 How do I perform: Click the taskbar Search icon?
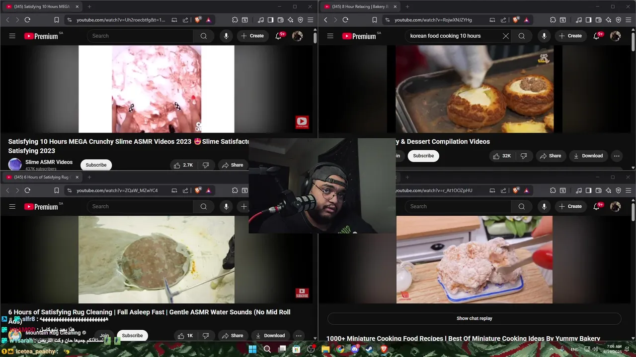pos(267,349)
